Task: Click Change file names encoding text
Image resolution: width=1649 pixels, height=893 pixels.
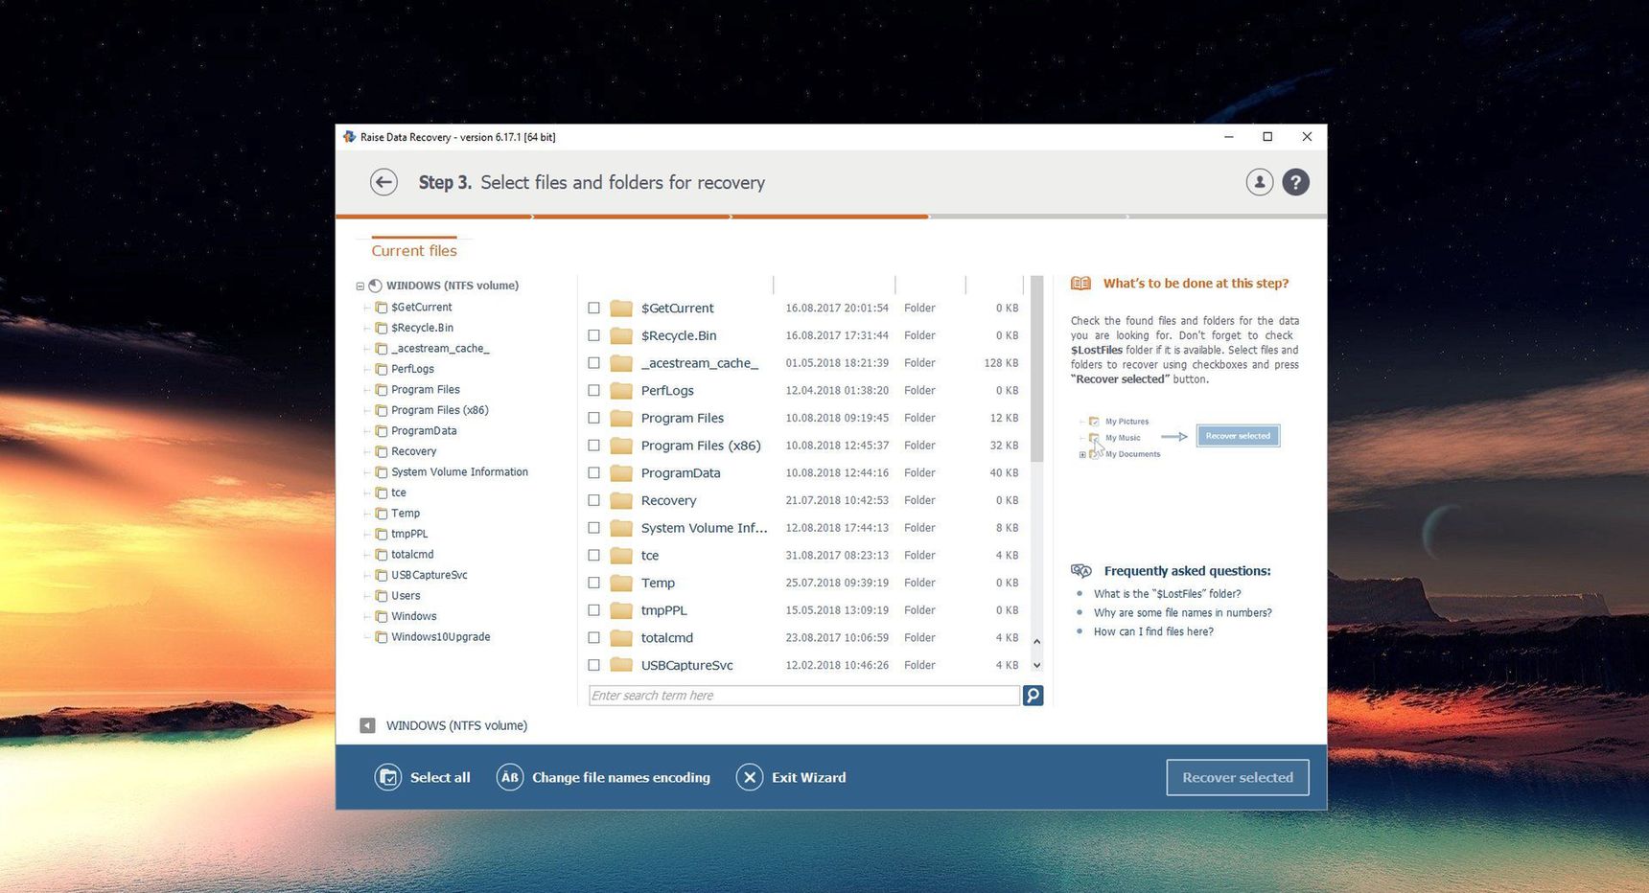Action: point(621,777)
